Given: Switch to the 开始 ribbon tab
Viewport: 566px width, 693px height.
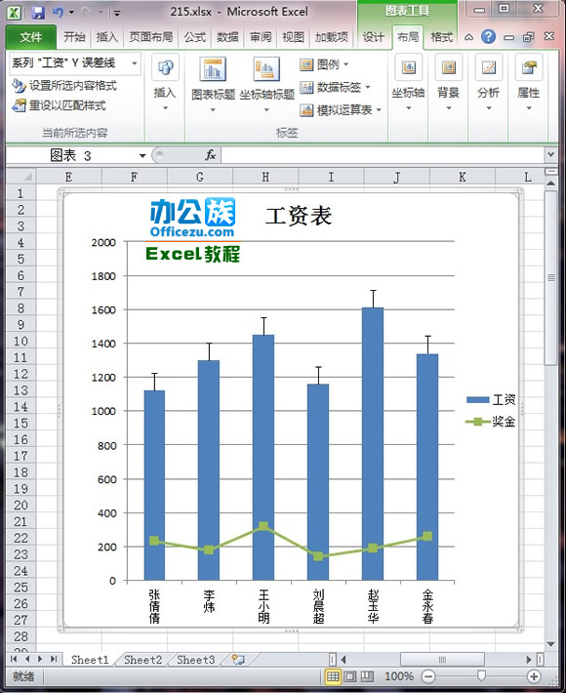Looking at the screenshot, I should pyautogui.click(x=74, y=37).
